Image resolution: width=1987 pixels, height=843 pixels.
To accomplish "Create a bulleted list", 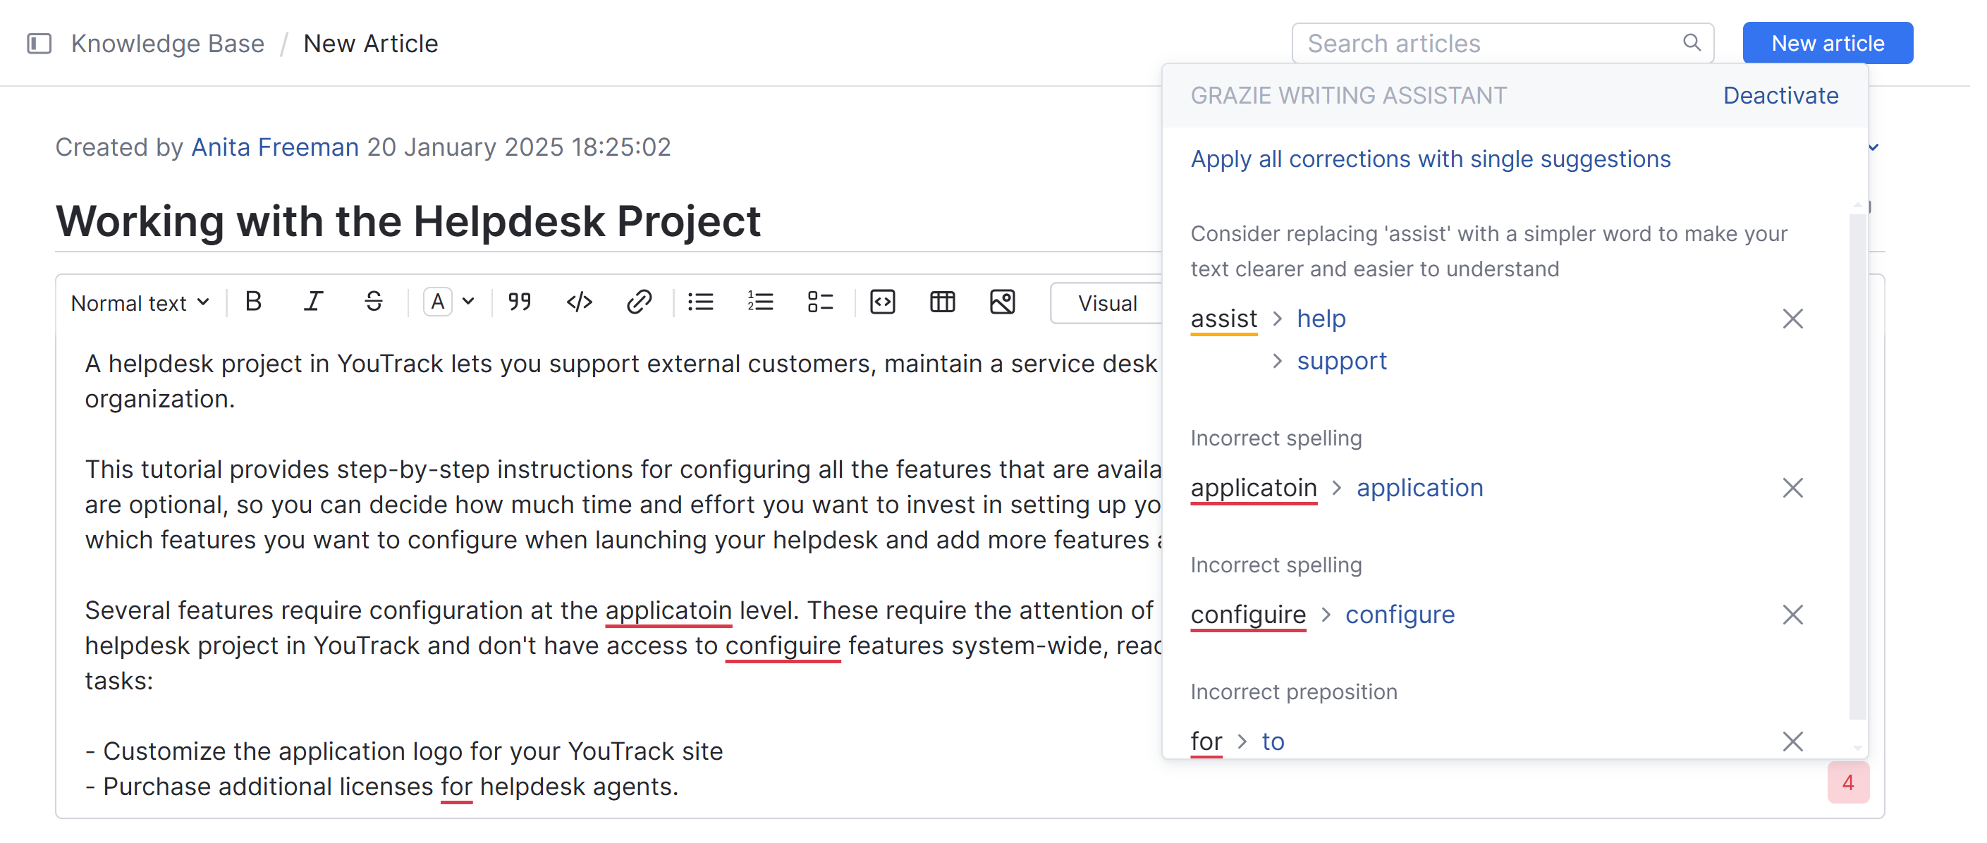I will [x=702, y=303].
